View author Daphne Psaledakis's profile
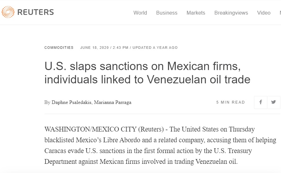 coord(71,102)
